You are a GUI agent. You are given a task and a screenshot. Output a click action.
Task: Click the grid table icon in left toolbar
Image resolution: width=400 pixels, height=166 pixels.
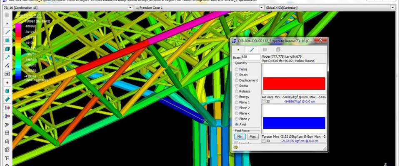(x=7, y=133)
